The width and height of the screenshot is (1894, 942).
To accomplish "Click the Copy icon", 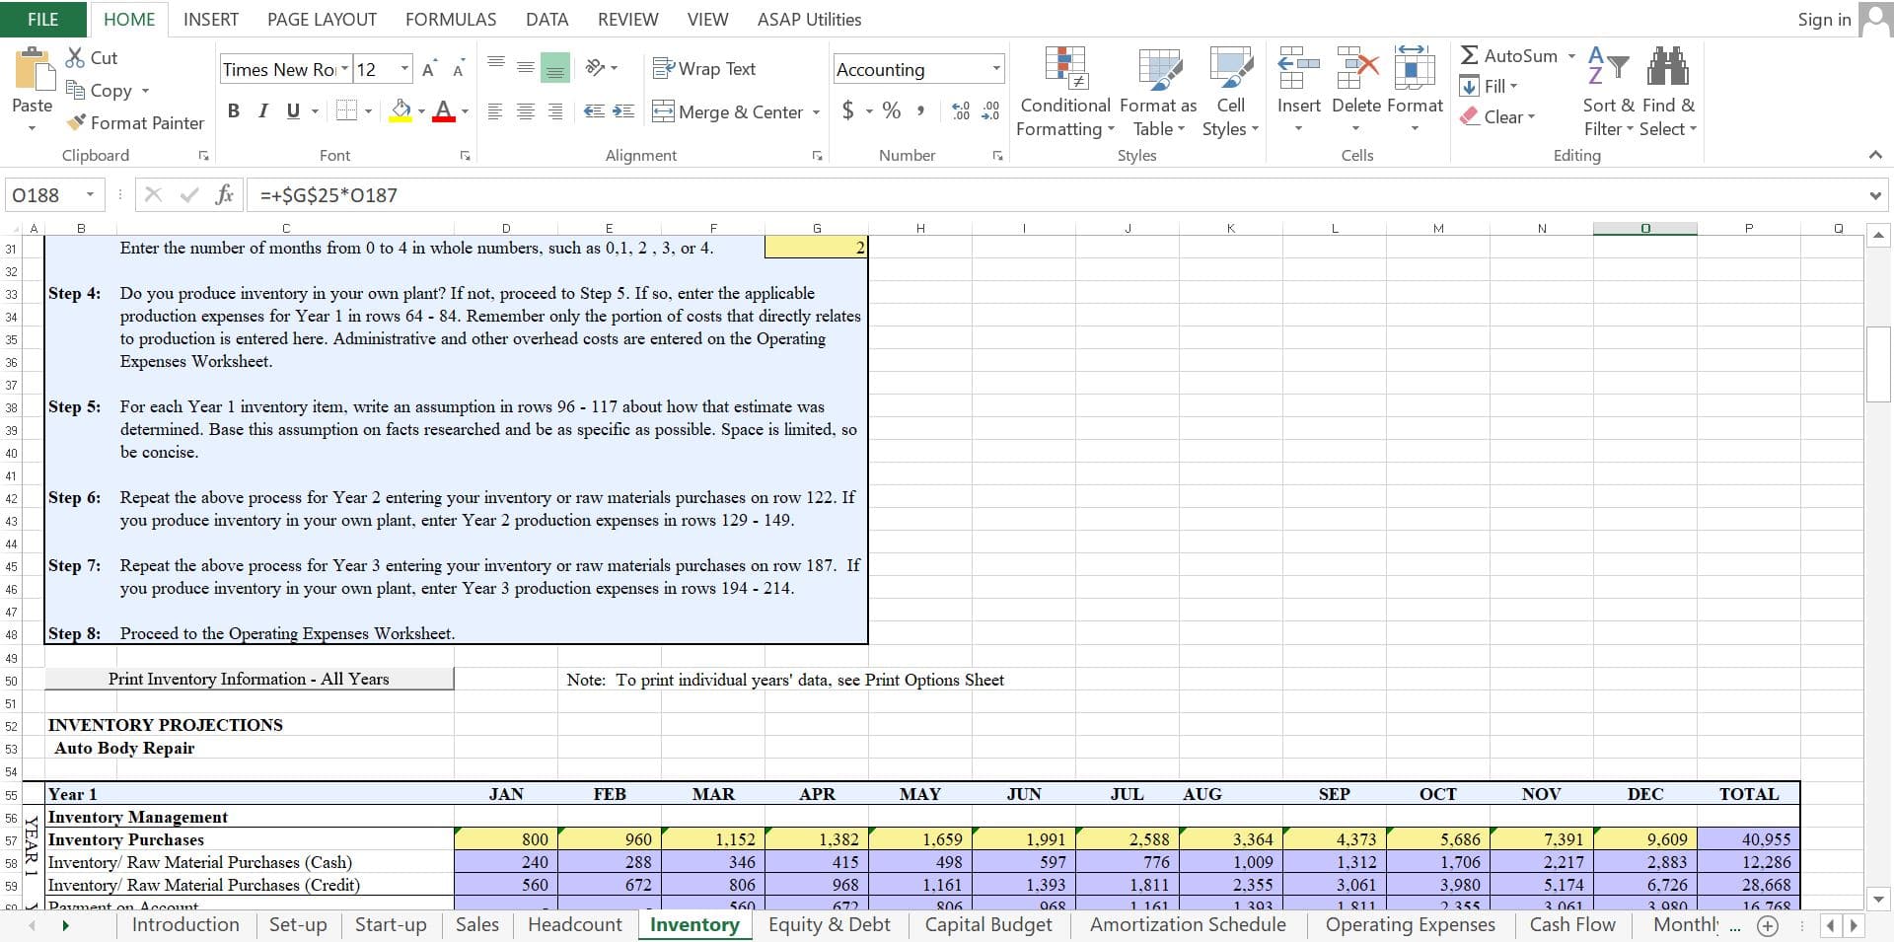I will pos(75,90).
